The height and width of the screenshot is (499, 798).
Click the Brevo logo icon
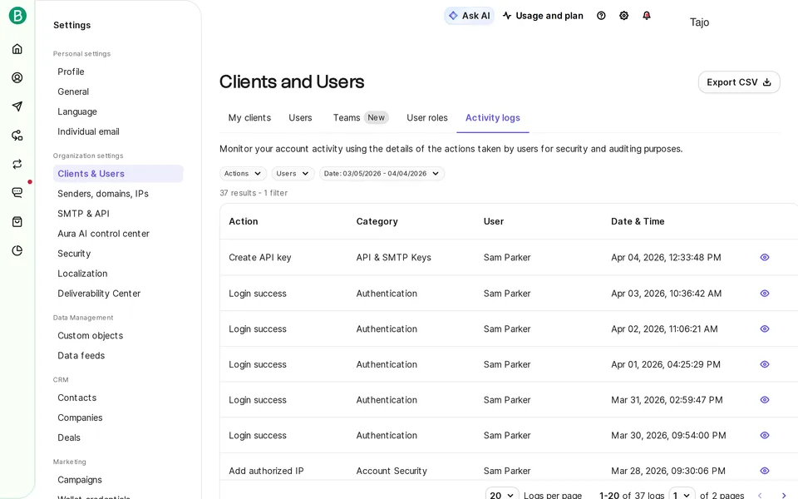tap(17, 16)
